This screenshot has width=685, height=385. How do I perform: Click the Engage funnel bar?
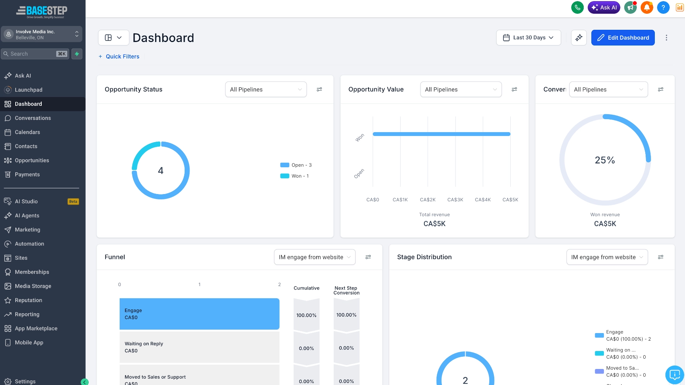click(x=200, y=314)
